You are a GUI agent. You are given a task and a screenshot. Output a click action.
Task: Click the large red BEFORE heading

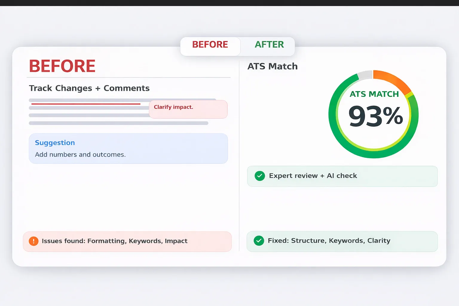tap(62, 66)
